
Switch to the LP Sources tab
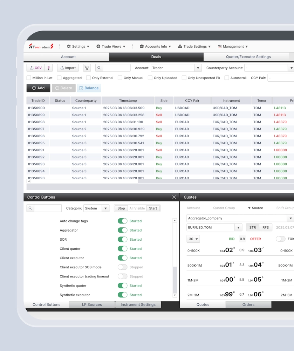coord(92,305)
